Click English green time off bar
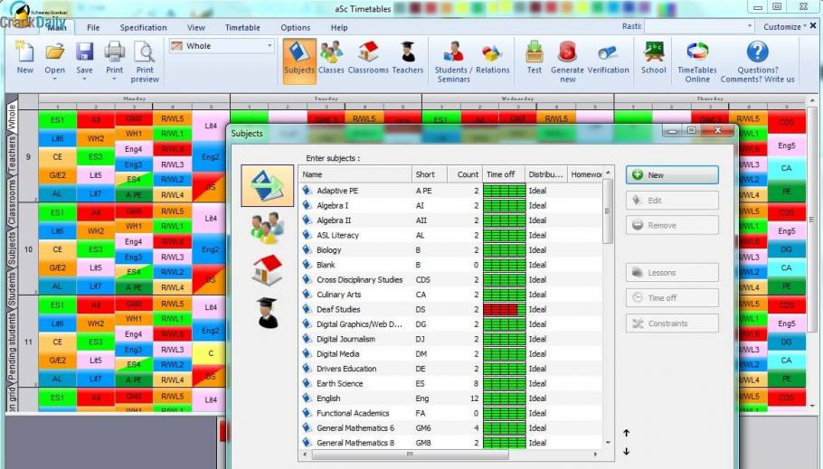Screen dimensions: 823x469 (504, 399)
